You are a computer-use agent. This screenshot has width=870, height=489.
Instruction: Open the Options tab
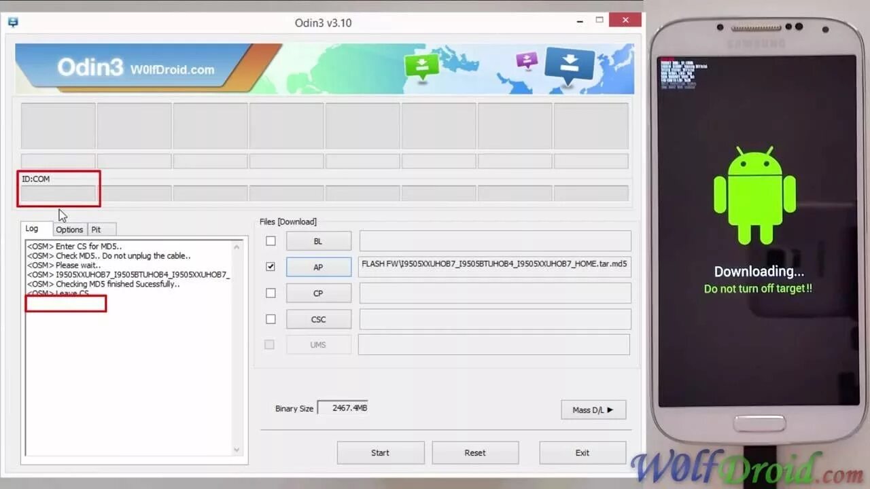click(x=69, y=230)
